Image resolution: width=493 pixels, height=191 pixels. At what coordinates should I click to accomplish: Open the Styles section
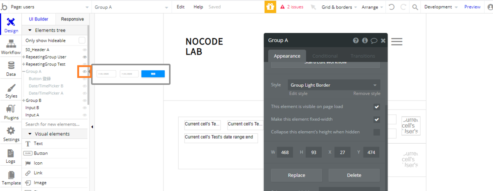coord(11,90)
